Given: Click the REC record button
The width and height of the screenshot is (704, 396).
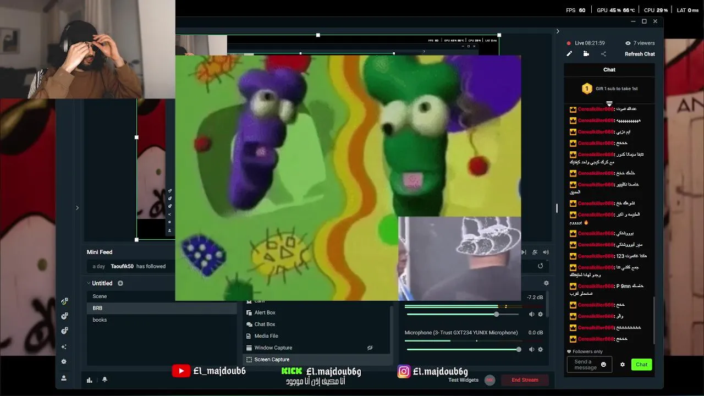Looking at the screenshot, I should (x=490, y=380).
